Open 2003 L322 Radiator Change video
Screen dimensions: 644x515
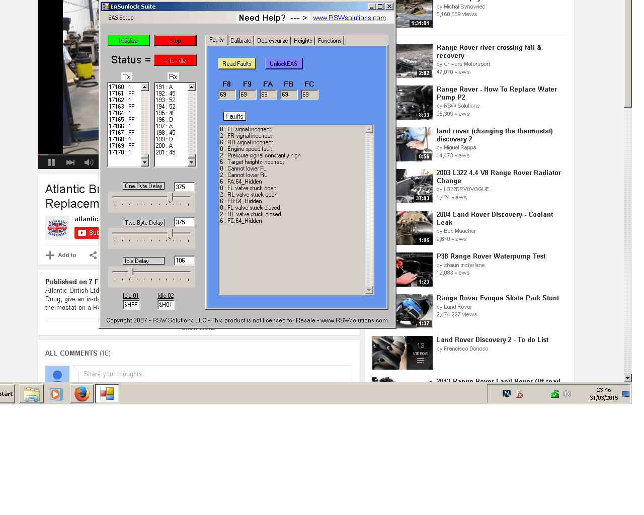click(x=499, y=177)
